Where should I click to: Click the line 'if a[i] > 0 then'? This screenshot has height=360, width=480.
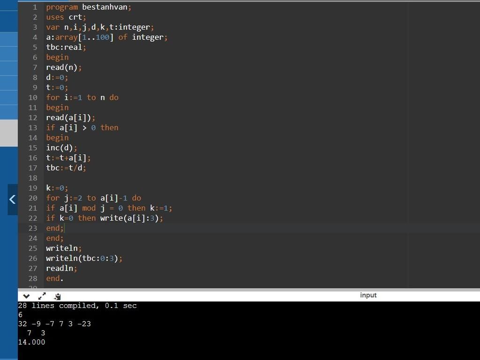[82, 127]
